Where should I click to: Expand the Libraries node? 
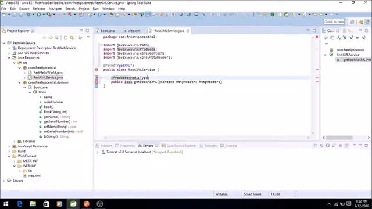tap(15, 142)
